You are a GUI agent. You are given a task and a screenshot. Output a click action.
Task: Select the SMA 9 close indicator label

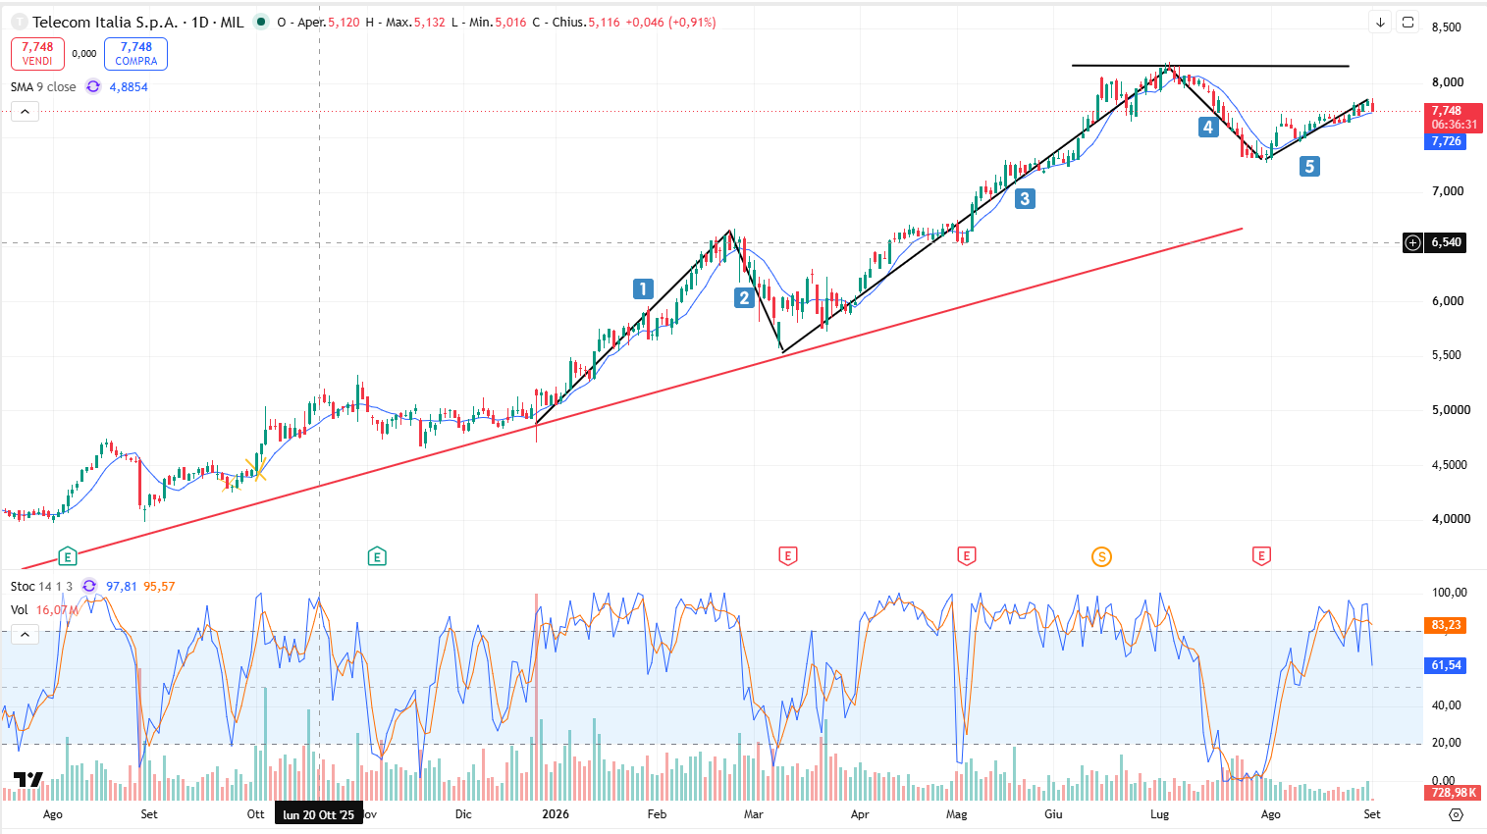tap(43, 86)
